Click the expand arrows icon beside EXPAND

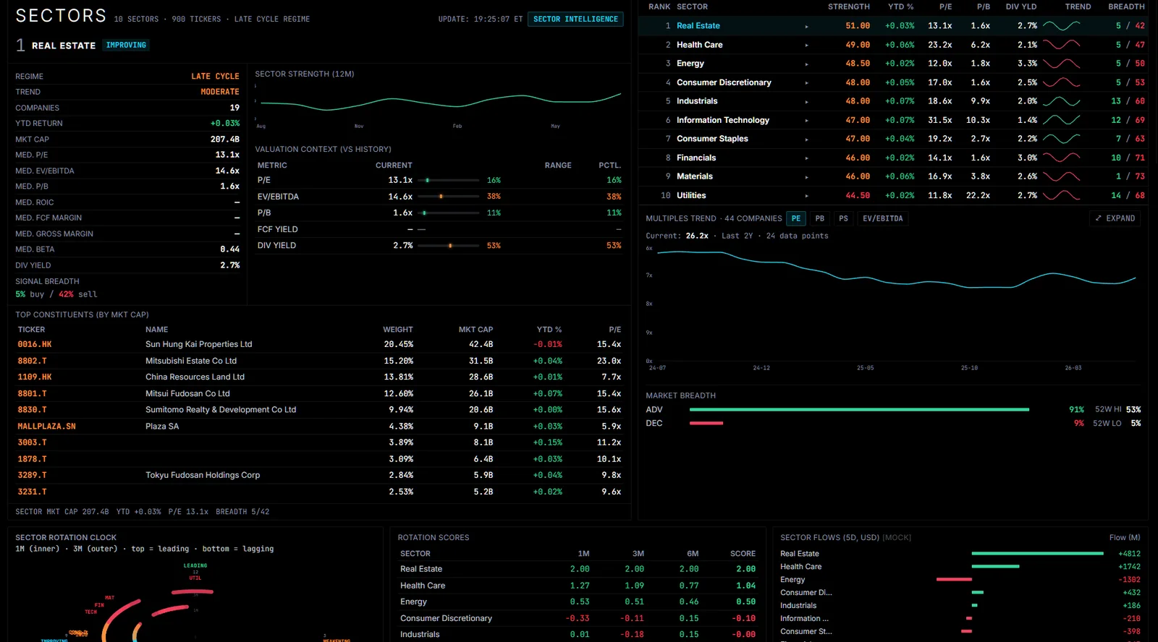click(x=1099, y=218)
